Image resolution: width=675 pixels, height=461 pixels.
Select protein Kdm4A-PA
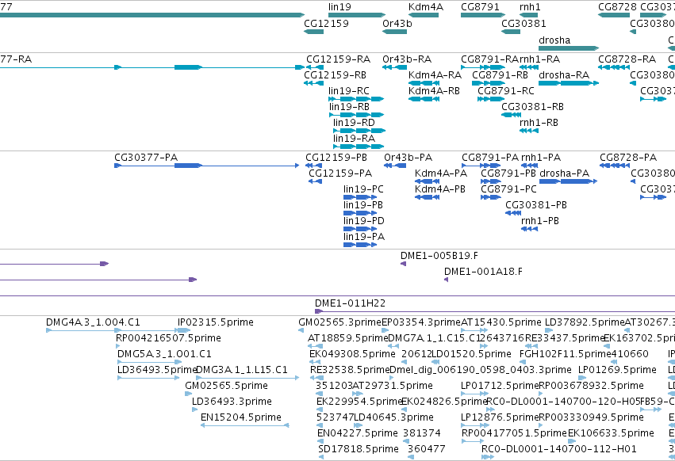[427, 181]
